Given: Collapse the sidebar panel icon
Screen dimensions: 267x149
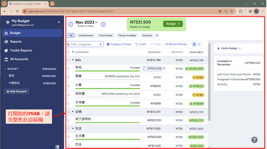Looking at the screenshot, I should tap(57, 147).
